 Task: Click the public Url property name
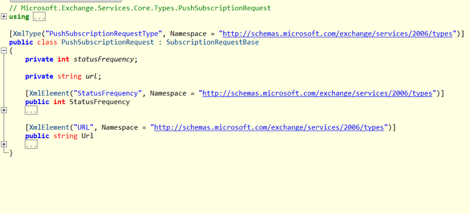(88, 136)
